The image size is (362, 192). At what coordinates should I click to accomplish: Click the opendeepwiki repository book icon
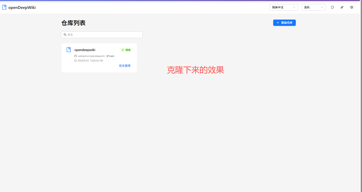pos(68,50)
